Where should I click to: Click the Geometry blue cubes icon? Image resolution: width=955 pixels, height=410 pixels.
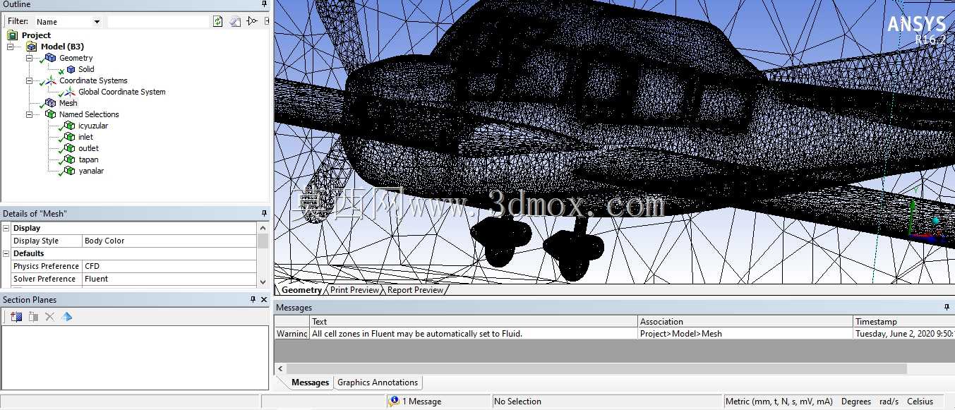pyautogui.click(x=50, y=58)
